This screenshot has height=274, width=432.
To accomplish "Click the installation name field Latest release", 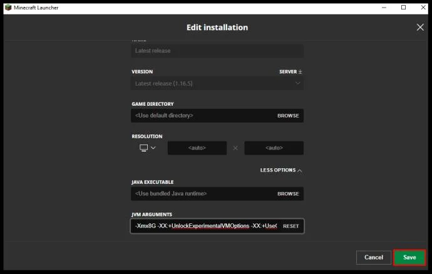I will tap(217, 51).
